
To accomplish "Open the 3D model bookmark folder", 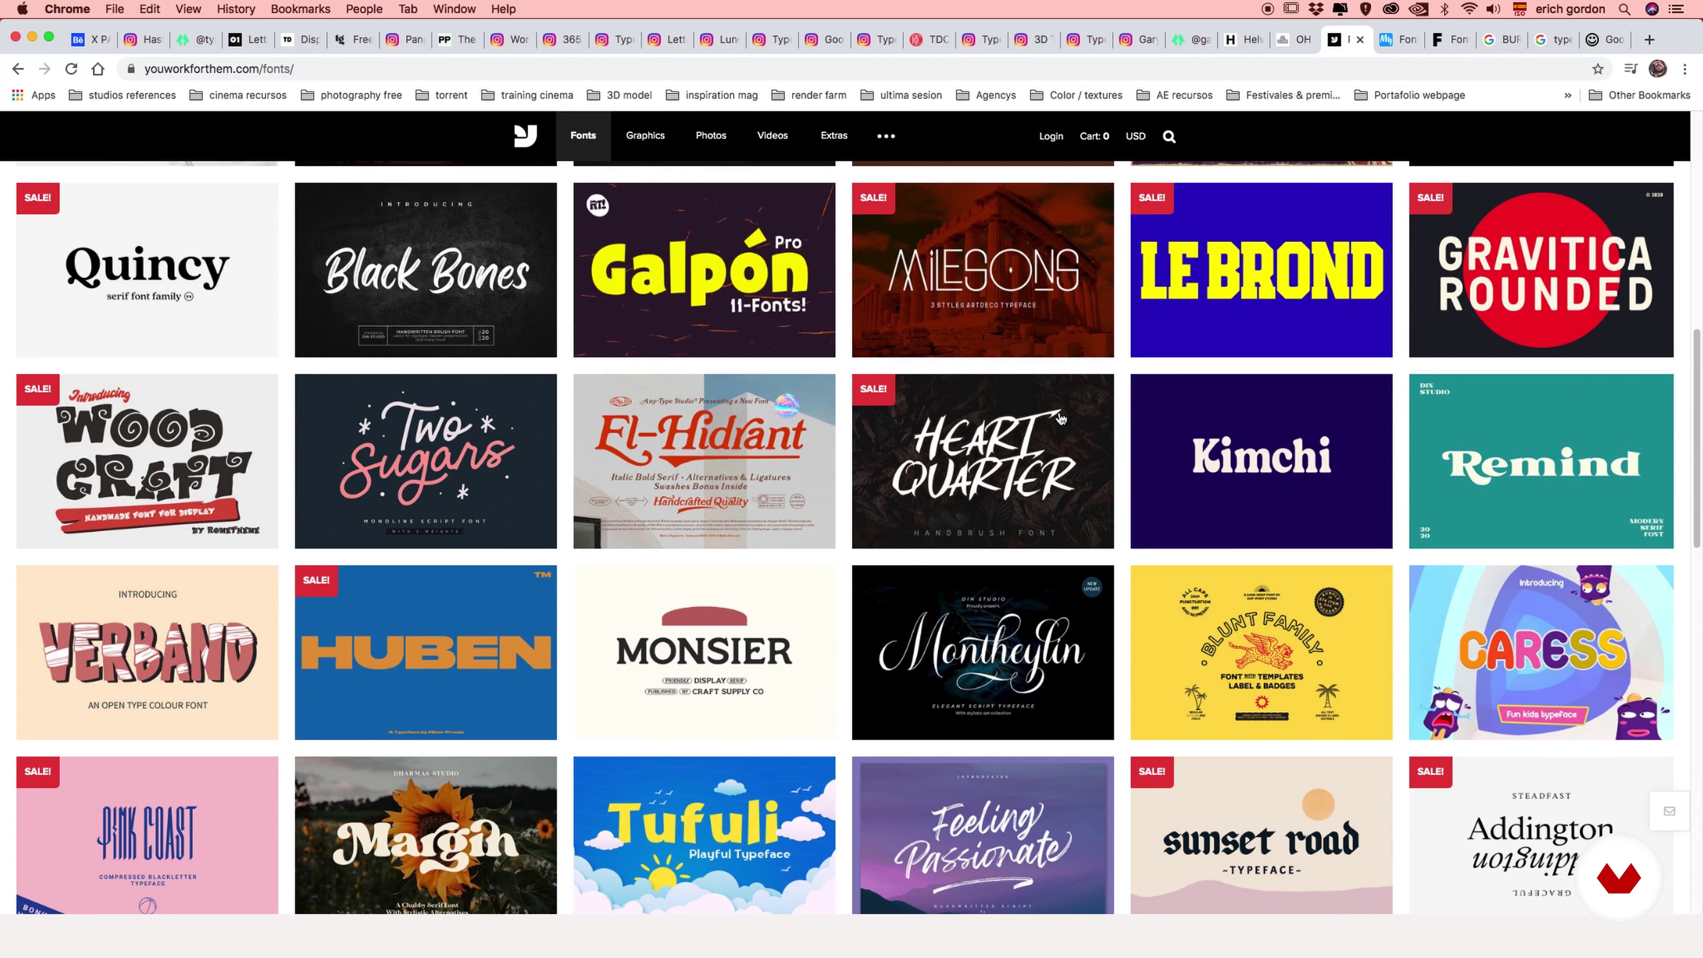I will 620,95.
